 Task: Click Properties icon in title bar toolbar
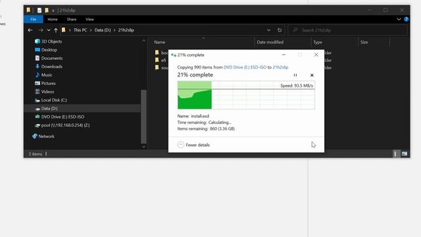[x=39, y=11]
